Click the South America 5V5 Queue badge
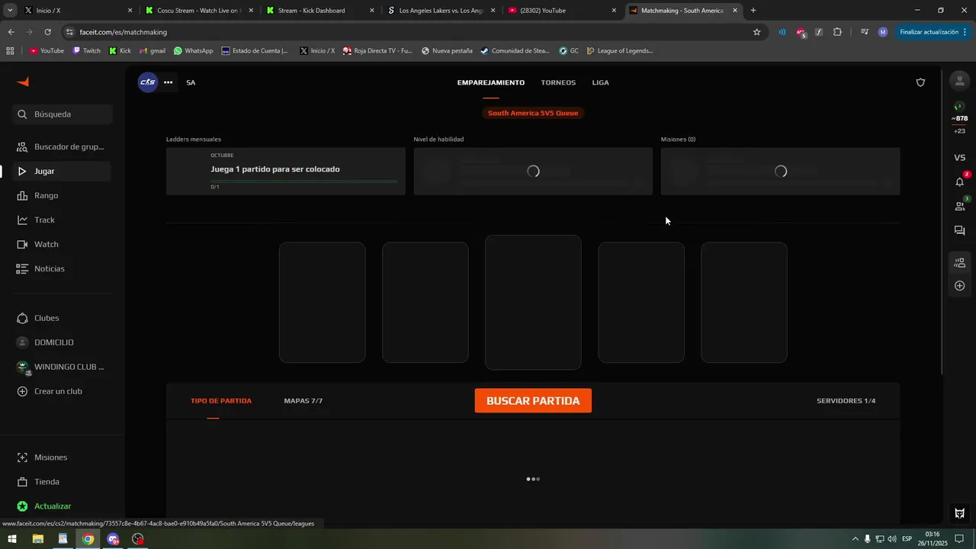Viewport: 976px width, 549px height. 533,113
